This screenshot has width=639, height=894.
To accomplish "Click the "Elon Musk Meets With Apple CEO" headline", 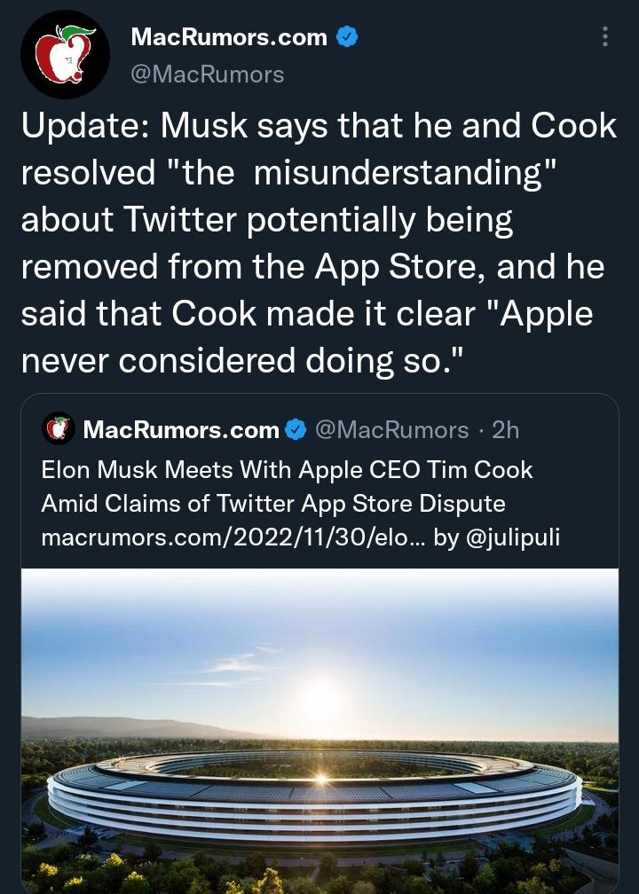I will pyautogui.click(x=287, y=469).
